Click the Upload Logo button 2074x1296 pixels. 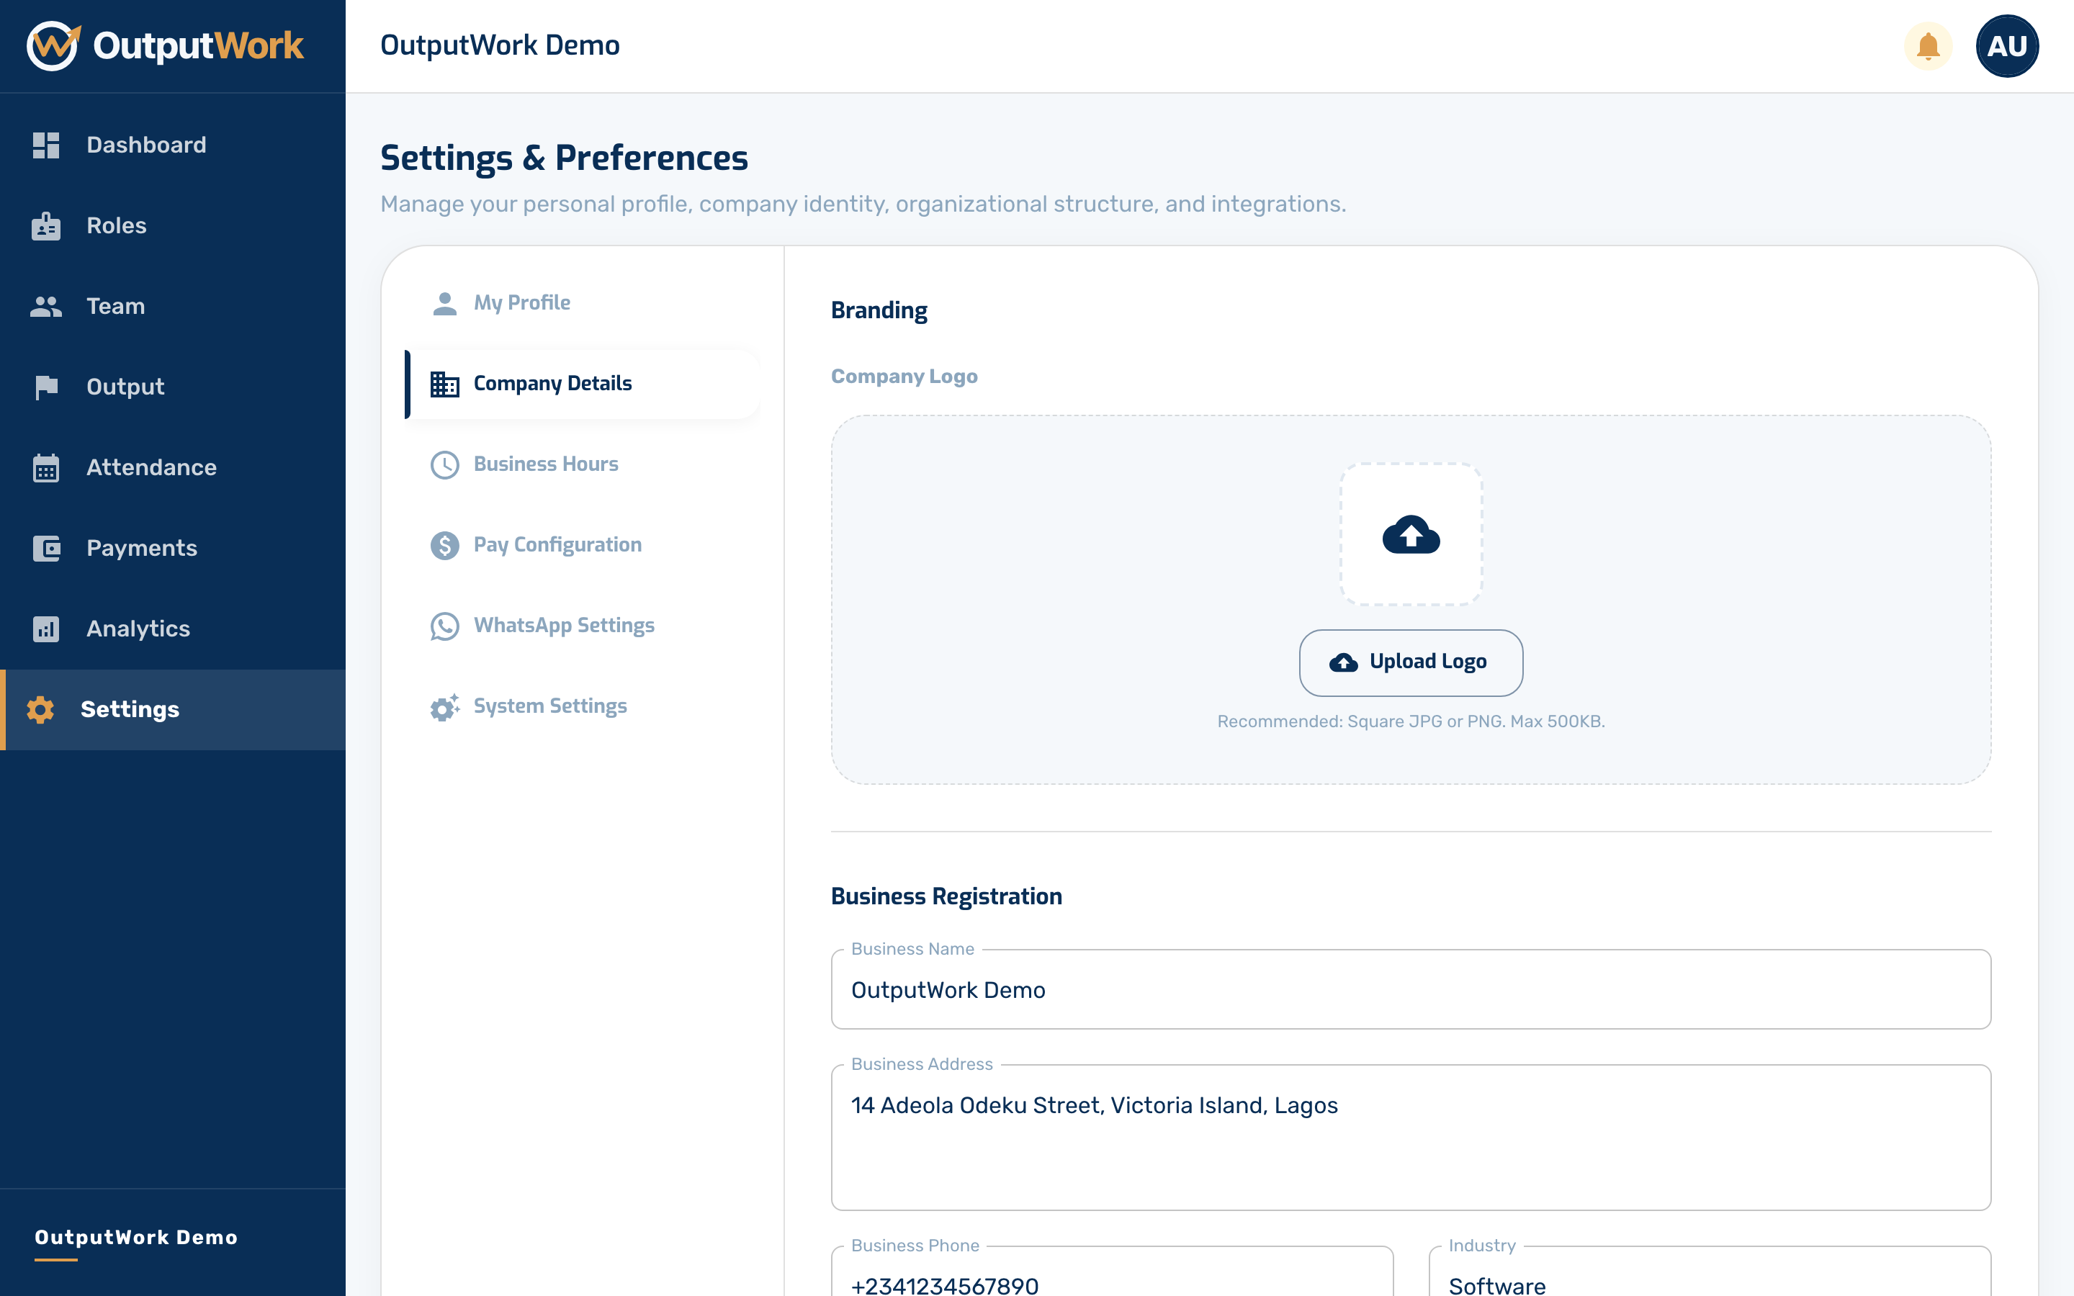point(1411,662)
